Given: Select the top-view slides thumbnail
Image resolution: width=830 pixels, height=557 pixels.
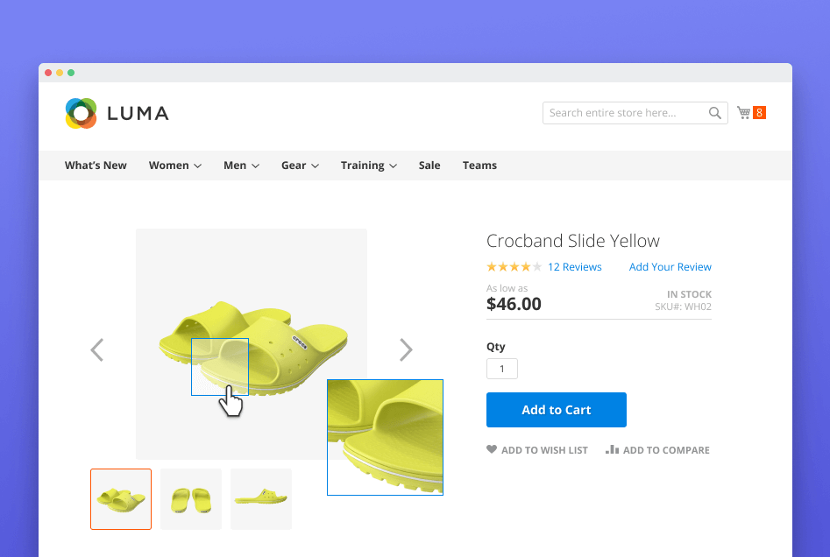Looking at the screenshot, I should pos(191,499).
